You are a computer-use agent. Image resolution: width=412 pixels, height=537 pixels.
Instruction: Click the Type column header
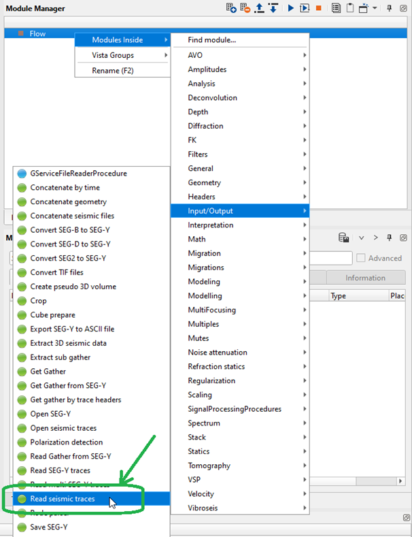coord(360,295)
